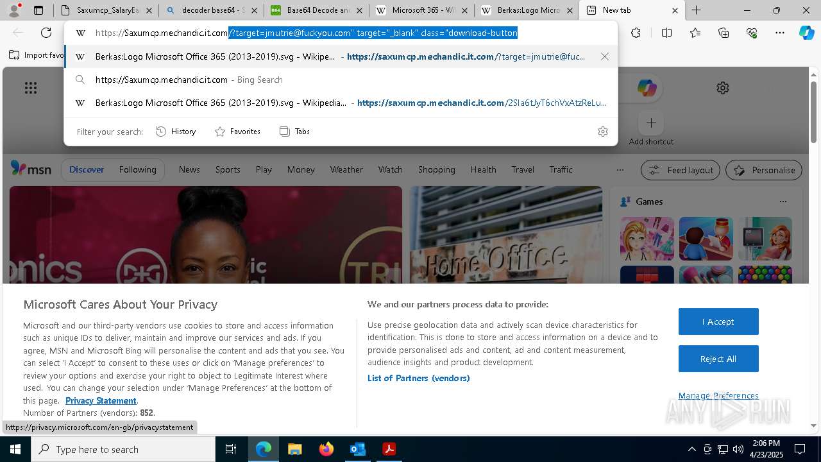
Task: Select the Discover feed tab
Action: pyautogui.click(x=87, y=169)
